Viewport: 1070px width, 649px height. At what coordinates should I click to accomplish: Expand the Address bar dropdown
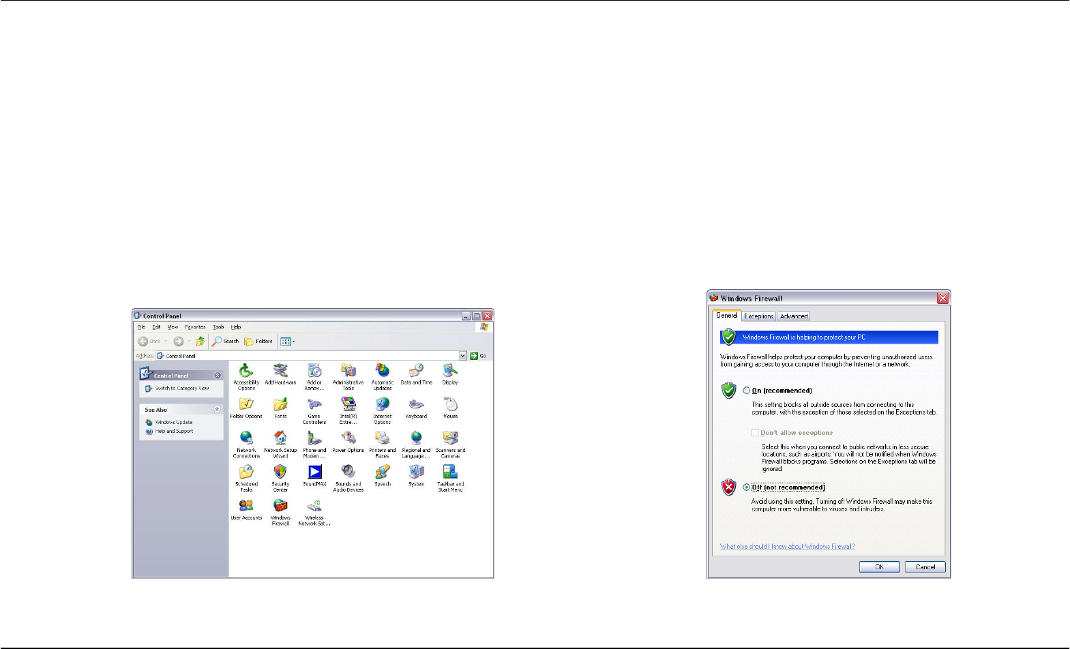[x=463, y=356]
